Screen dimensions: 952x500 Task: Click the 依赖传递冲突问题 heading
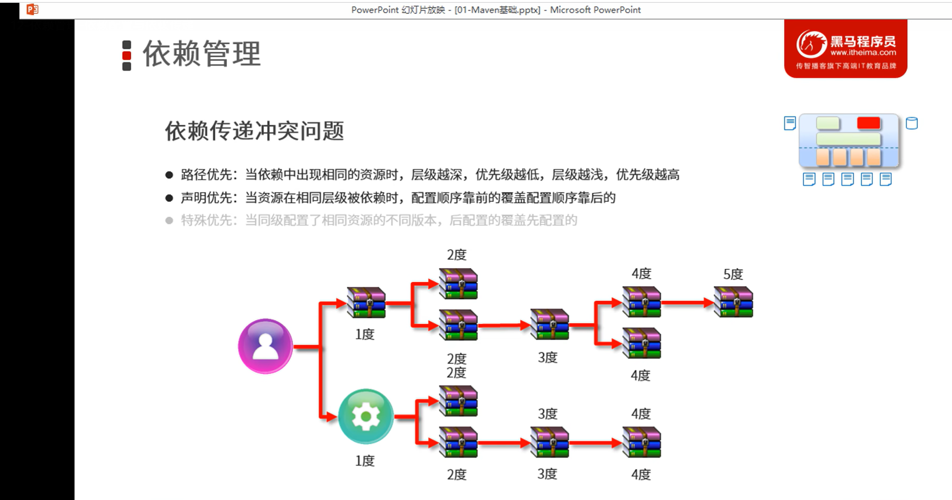[254, 131]
